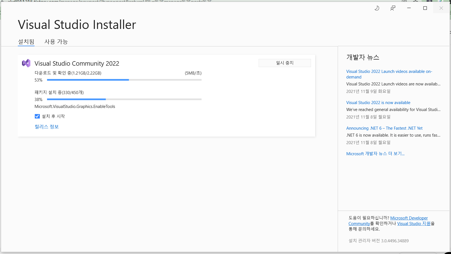Open the Microsoft Developer Community link

click(x=409, y=218)
